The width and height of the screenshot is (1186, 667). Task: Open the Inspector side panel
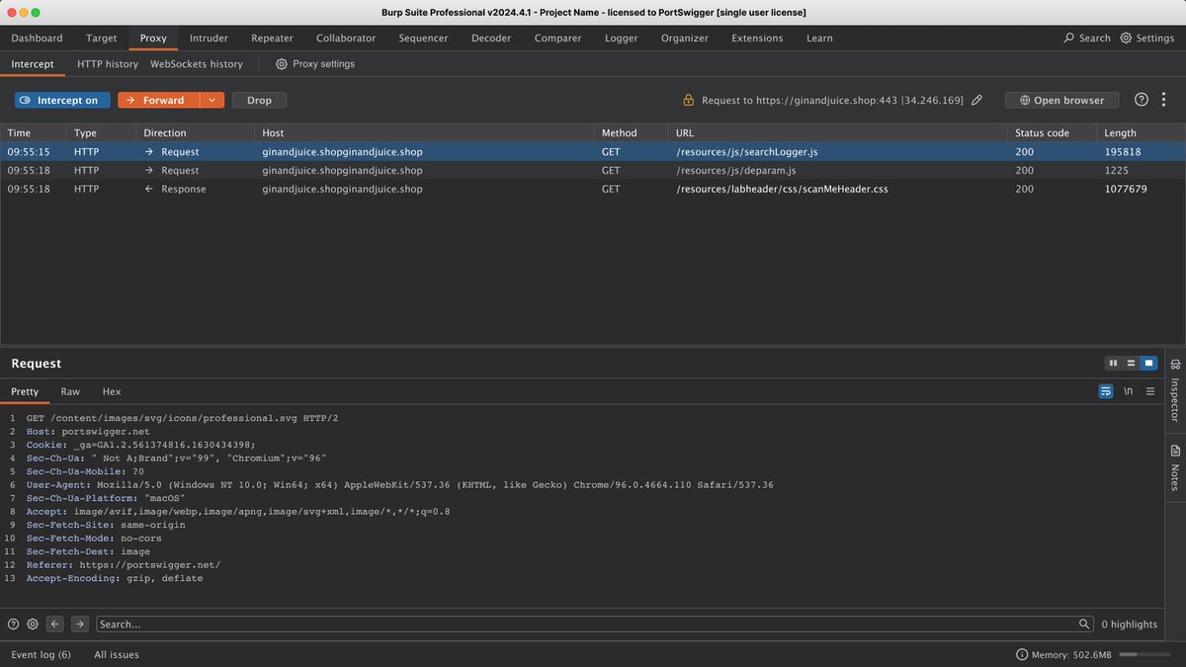click(1174, 390)
